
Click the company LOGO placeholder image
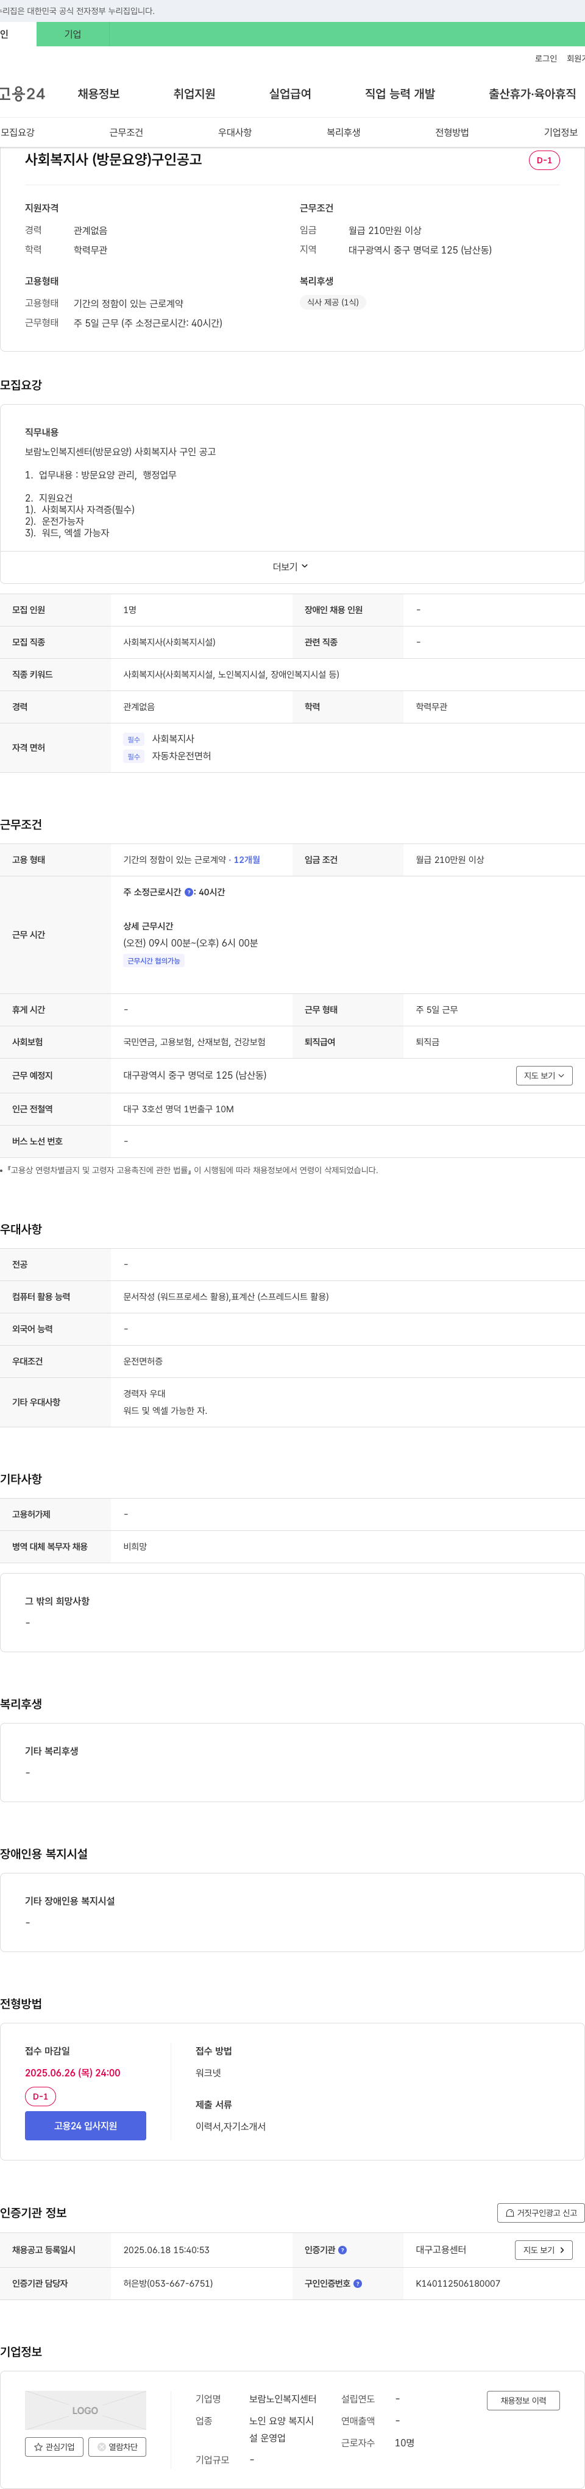85,2410
